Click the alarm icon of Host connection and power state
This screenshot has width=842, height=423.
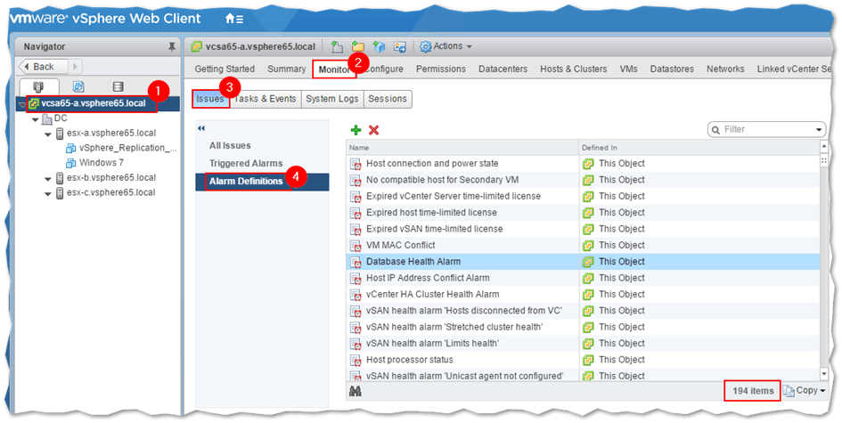[355, 164]
